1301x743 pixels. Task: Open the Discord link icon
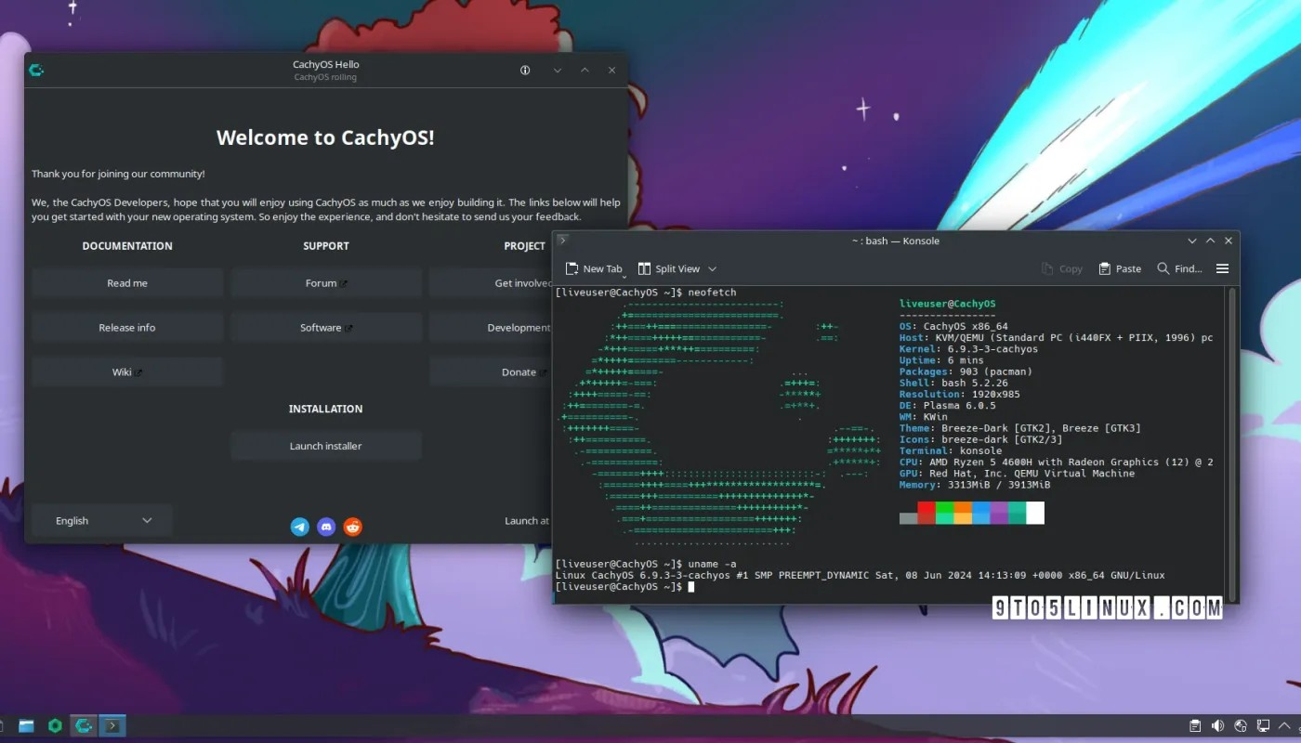click(x=326, y=527)
